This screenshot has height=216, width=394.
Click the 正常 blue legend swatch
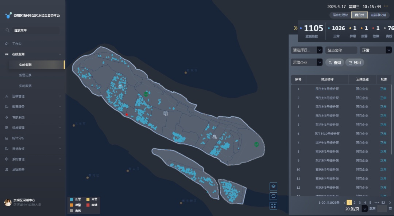[x=72, y=200]
